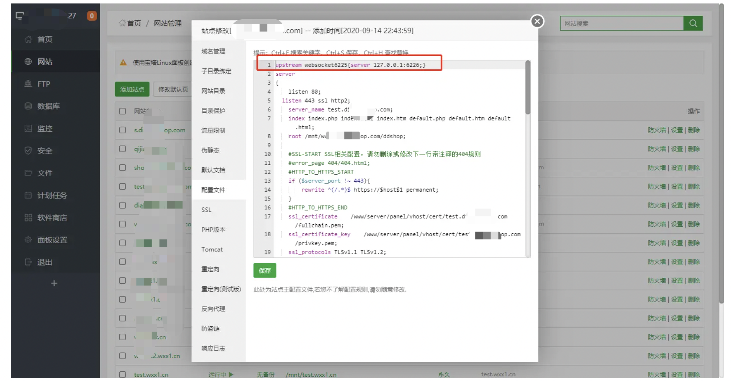Click the 删除 link in first site row
Image resolution: width=731 pixels, height=381 pixels.
click(x=694, y=130)
